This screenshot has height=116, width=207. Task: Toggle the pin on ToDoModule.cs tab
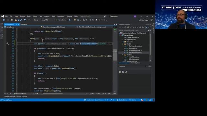pos(16,24)
